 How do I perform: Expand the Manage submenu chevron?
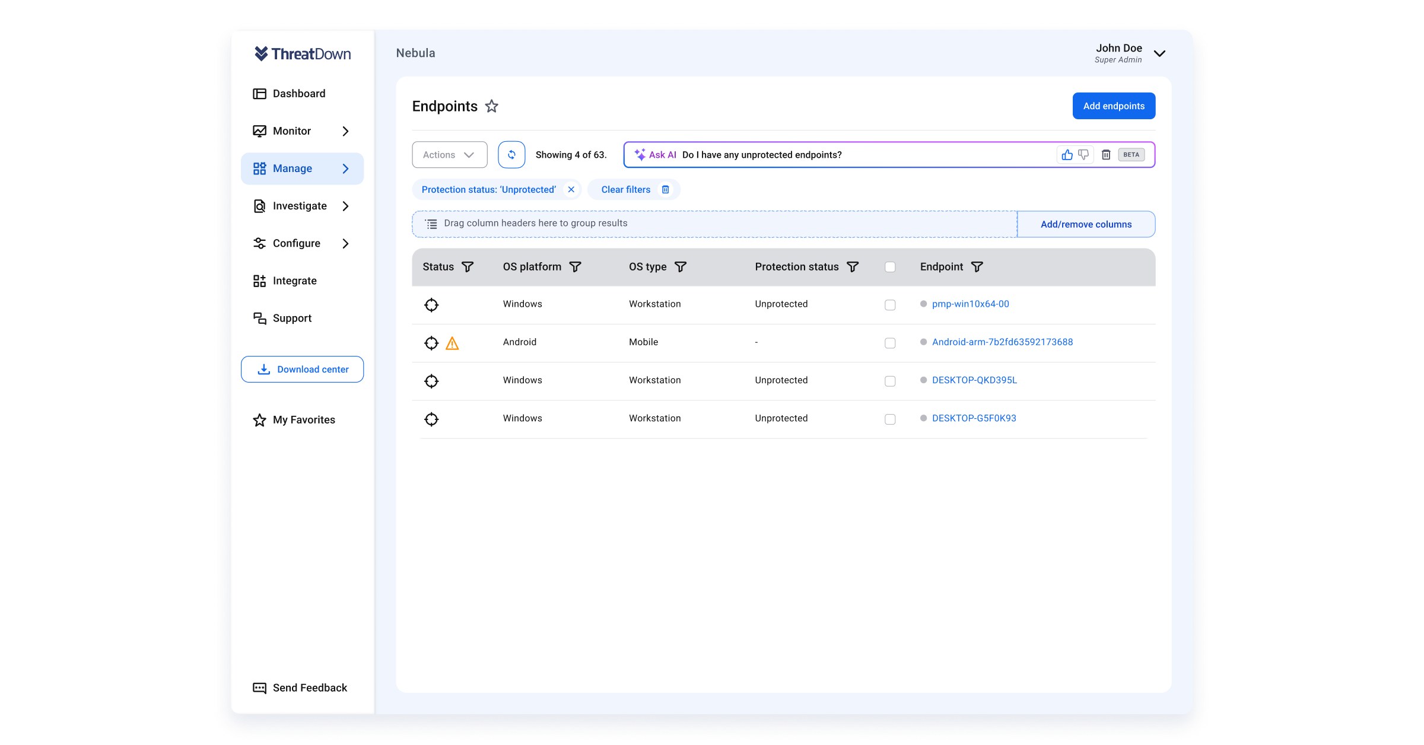point(345,168)
